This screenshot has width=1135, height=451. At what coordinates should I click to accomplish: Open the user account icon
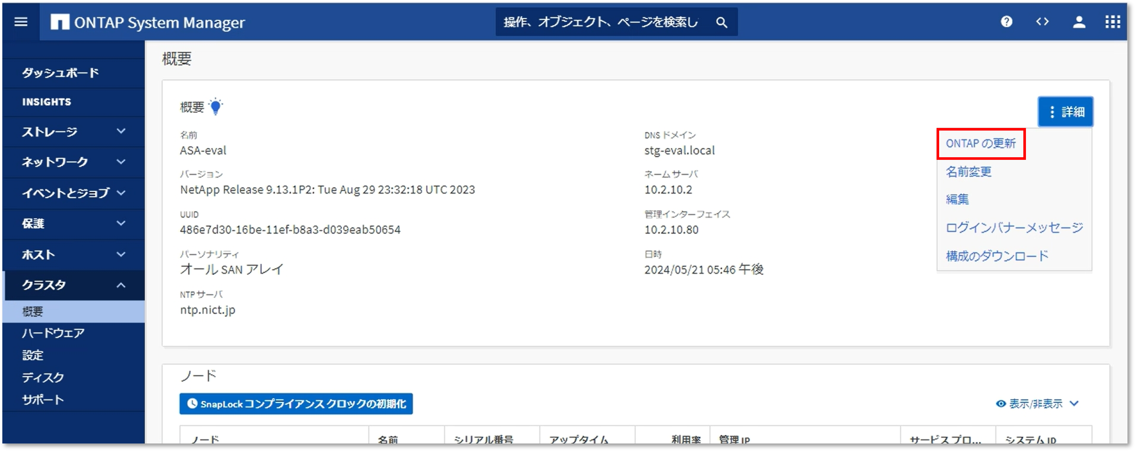[1079, 22]
